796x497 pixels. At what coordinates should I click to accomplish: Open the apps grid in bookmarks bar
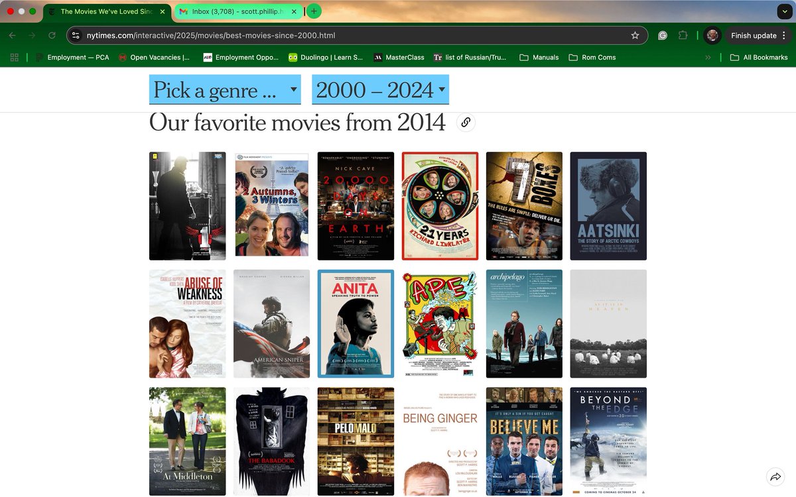click(x=15, y=58)
